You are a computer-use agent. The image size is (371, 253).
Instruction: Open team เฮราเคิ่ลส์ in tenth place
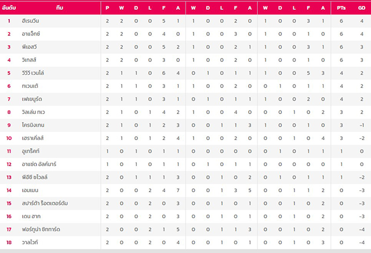[32, 138]
